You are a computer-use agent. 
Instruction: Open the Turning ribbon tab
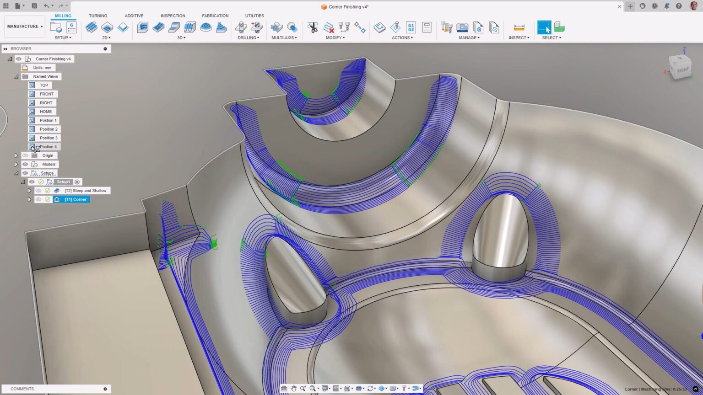point(98,15)
